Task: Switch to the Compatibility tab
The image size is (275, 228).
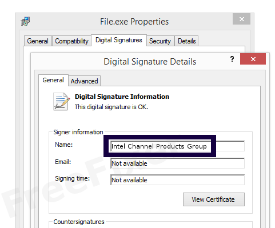Action: click(x=71, y=41)
